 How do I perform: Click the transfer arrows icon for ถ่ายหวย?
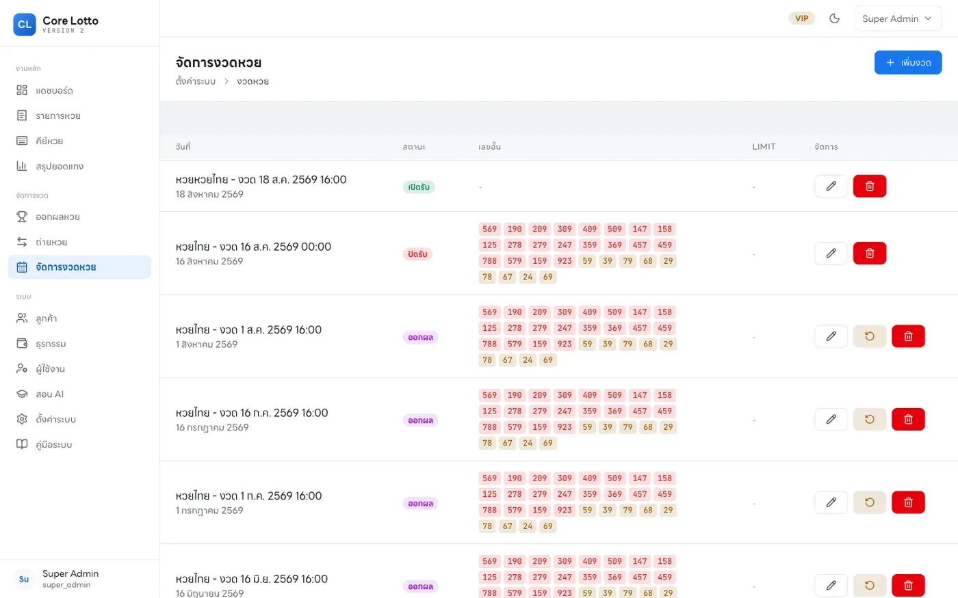(22, 242)
